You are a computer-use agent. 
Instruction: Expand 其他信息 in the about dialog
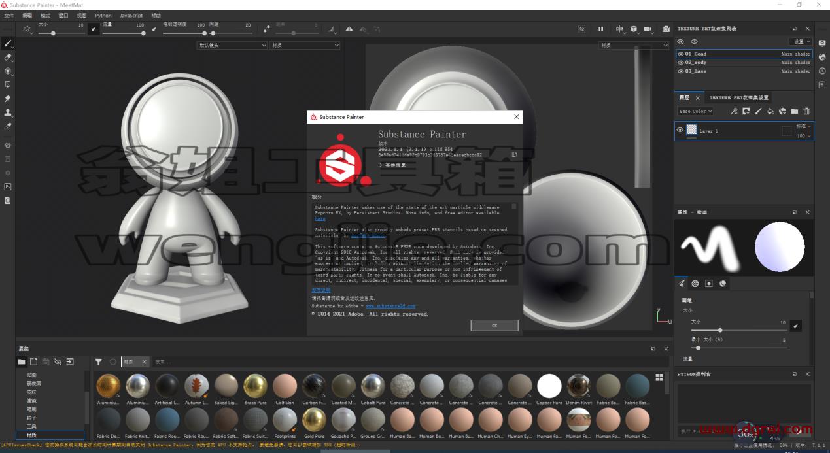pyautogui.click(x=394, y=165)
